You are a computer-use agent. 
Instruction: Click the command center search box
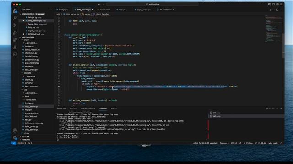[152, 4]
